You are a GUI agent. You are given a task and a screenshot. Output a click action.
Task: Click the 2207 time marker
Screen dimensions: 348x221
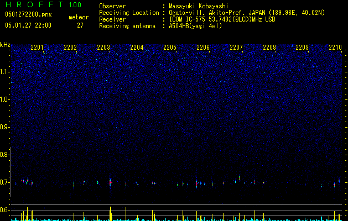(236, 48)
